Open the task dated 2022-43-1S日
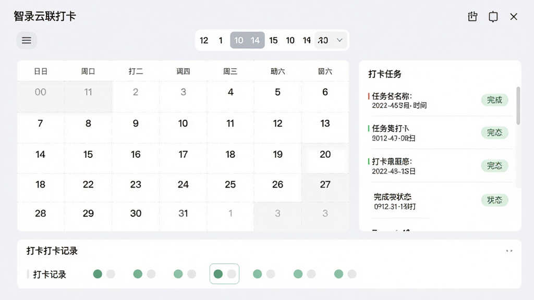This screenshot has height=300, width=534. 440,166
